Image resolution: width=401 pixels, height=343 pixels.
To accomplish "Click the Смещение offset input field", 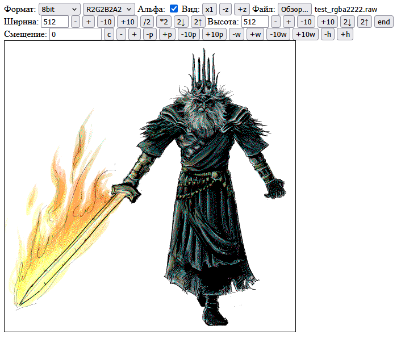I will click(76, 35).
